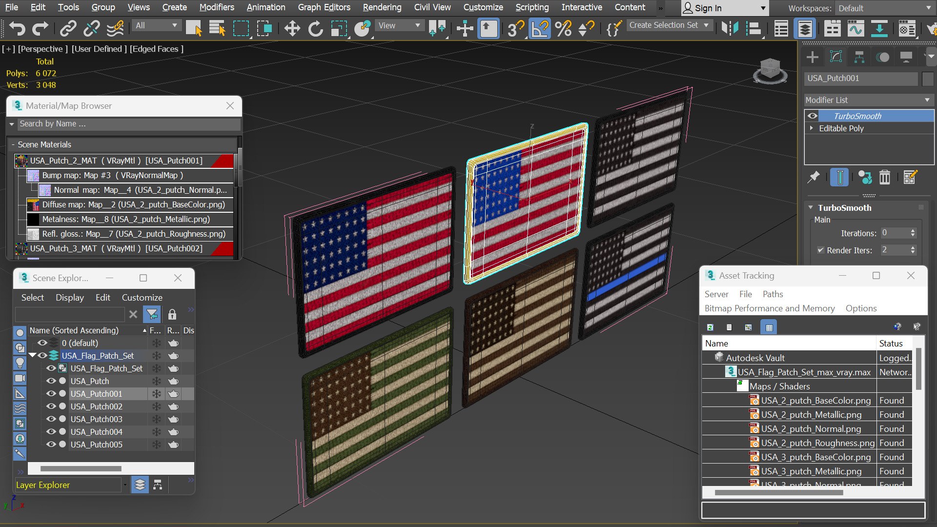Switch to the Motion command panel tab

point(883,57)
